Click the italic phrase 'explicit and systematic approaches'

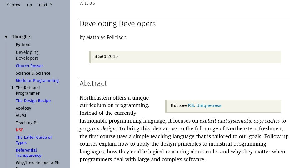tap(240, 121)
